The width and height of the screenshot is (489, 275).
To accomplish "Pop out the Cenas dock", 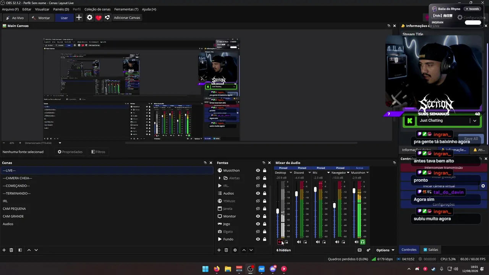I will point(205,163).
